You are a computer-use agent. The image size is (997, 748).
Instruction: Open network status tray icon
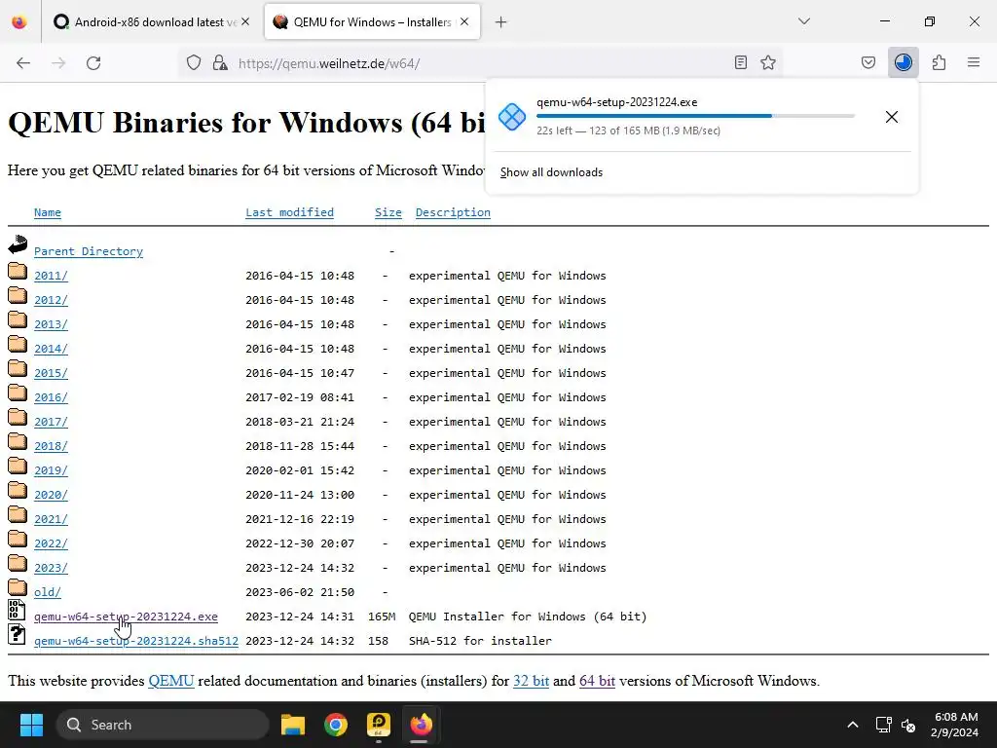(x=883, y=725)
